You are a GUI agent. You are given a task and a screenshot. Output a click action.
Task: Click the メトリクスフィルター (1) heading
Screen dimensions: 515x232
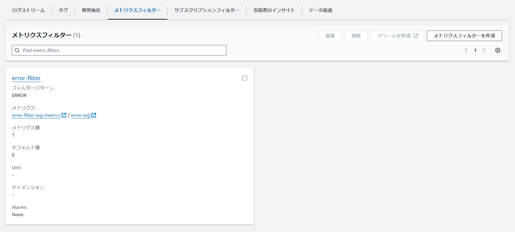(46, 35)
